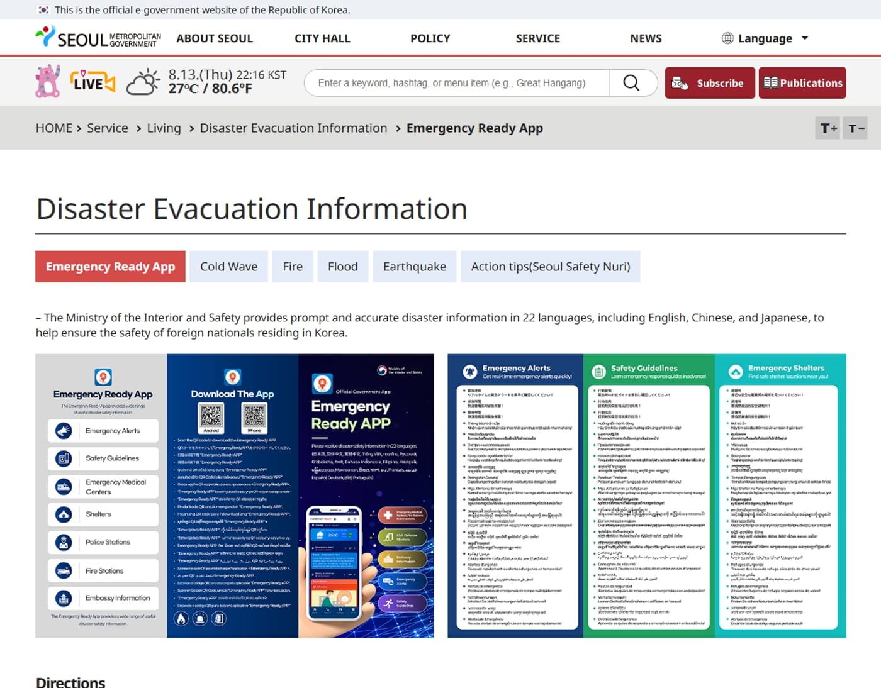Click the document icon of Safety Guidelines panel
This screenshot has height=688, width=881.
[x=598, y=372]
